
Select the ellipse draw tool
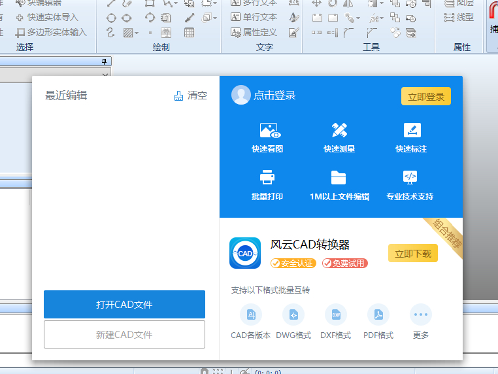126,18
